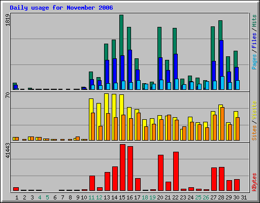Click the blue Files legend label
260x203 pixels.
[254, 41]
